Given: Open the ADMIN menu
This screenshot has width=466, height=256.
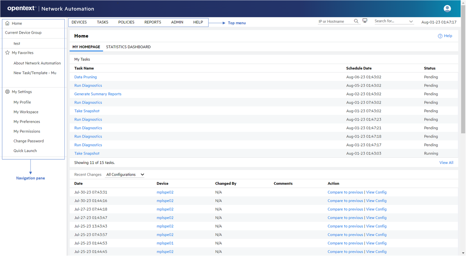Looking at the screenshot, I should point(177,22).
